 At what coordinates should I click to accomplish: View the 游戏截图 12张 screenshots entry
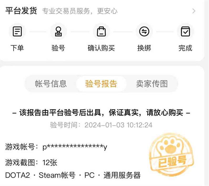click(x=31, y=162)
